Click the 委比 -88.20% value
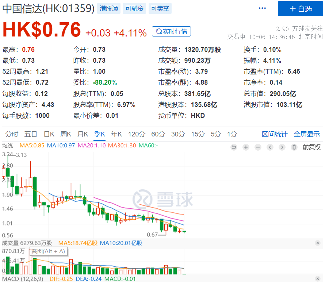This screenshot has height=282, width=333. tap(105, 82)
